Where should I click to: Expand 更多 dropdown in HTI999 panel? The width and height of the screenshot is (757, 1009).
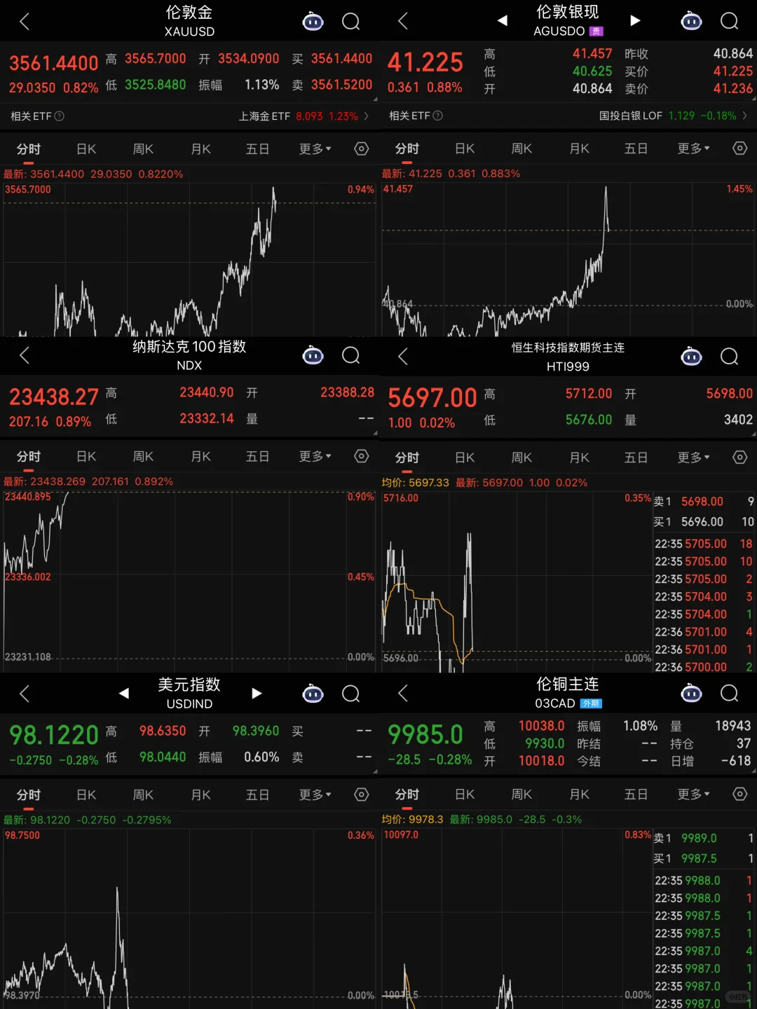pyautogui.click(x=693, y=457)
